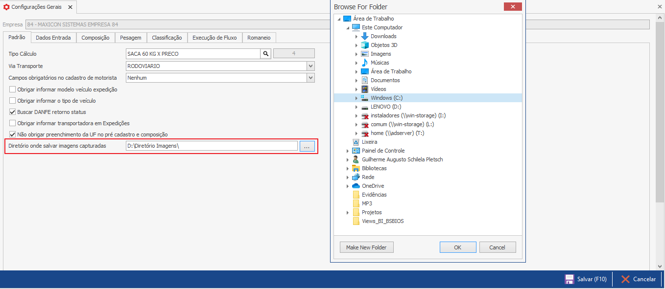This screenshot has height=289, width=665.
Task: Click OK in Browse For Folder
Action: pyautogui.click(x=458, y=247)
